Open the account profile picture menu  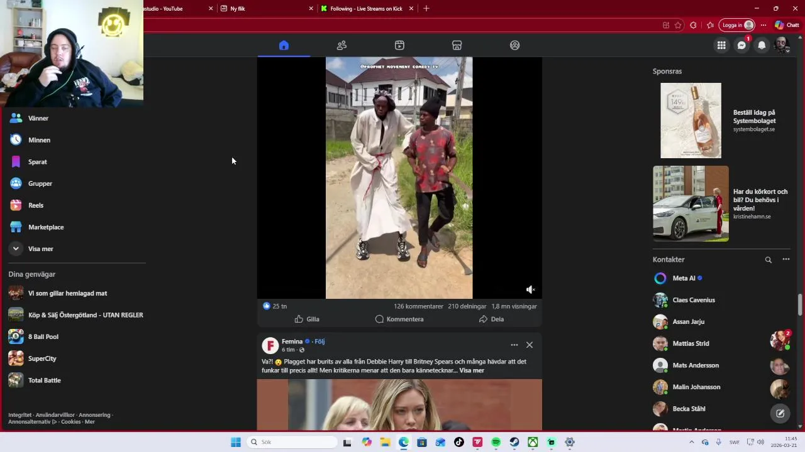(x=782, y=45)
